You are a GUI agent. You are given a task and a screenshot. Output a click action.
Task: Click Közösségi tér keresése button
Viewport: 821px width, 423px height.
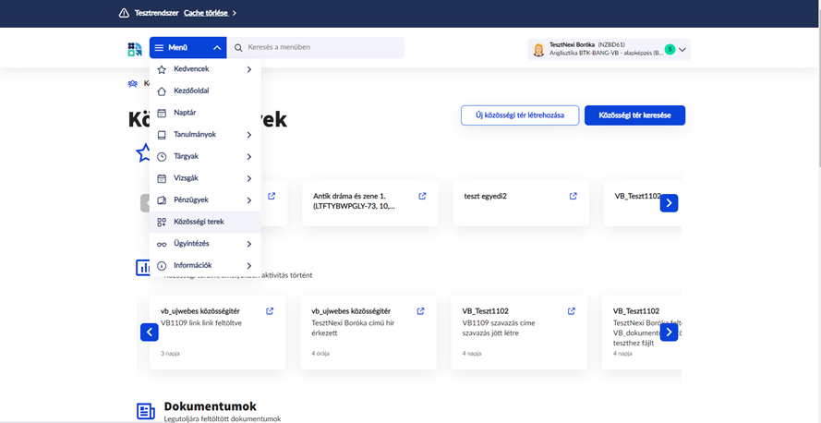(634, 115)
